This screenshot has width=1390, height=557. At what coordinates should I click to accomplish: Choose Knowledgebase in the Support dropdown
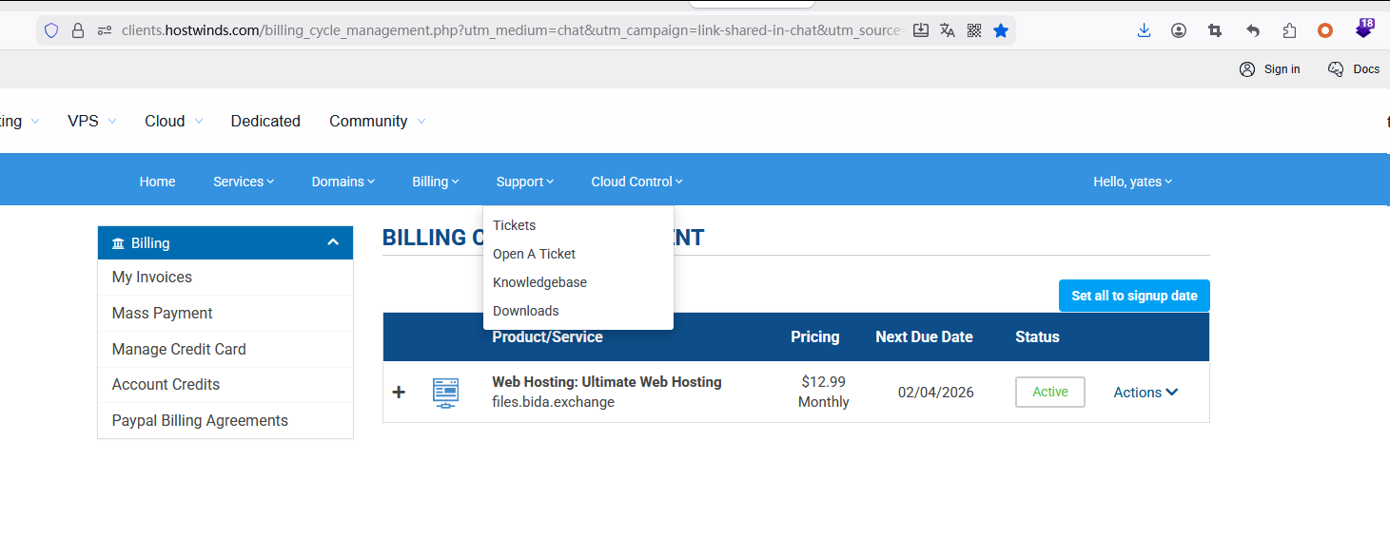click(539, 282)
